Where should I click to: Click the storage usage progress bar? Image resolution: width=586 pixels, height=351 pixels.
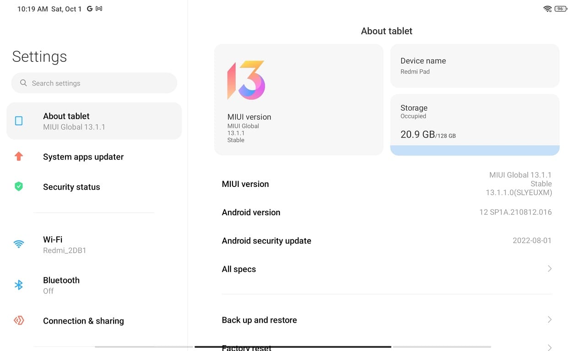coord(474,150)
